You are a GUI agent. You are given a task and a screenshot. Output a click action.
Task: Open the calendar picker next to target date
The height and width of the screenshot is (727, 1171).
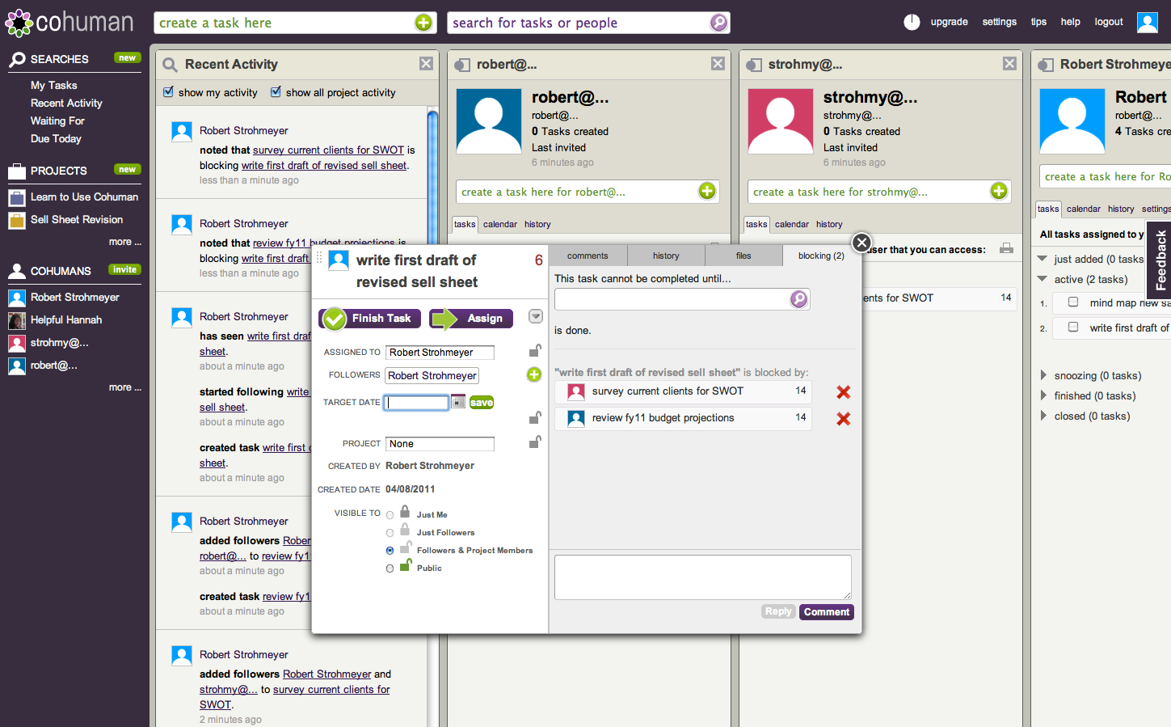tap(458, 401)
